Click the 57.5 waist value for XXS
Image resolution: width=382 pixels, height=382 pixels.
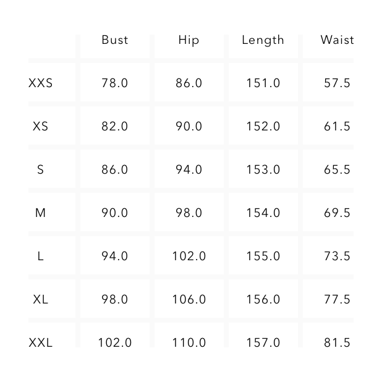point(337,83)
